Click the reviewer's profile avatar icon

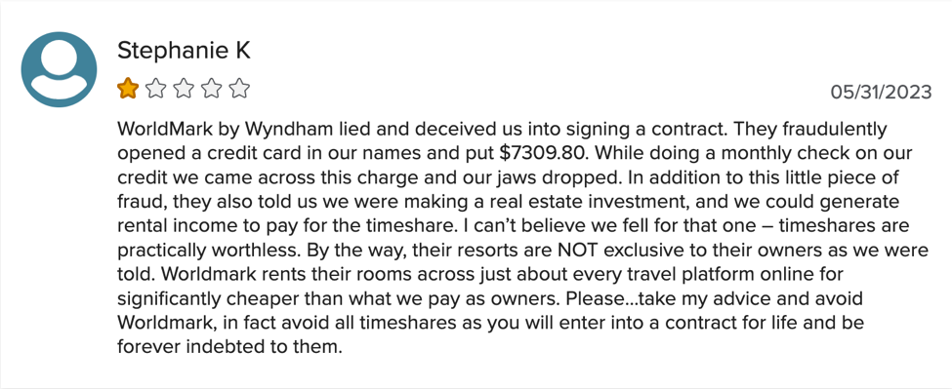tap(59, 69)
